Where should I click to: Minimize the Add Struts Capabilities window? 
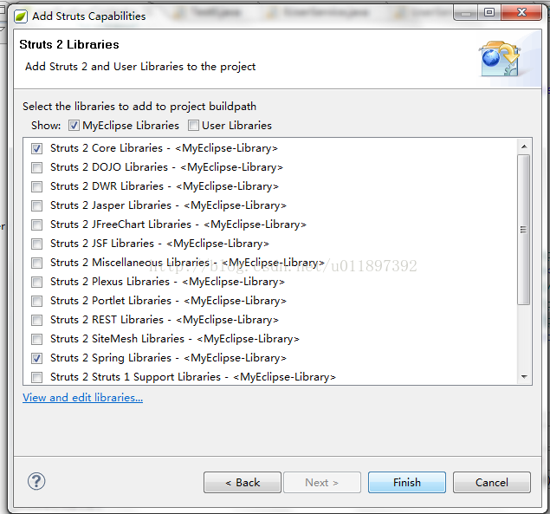coord(466,13)
